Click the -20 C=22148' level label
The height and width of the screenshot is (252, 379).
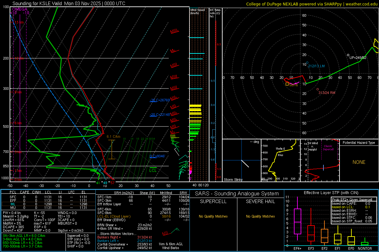click(x=160, y=115)
